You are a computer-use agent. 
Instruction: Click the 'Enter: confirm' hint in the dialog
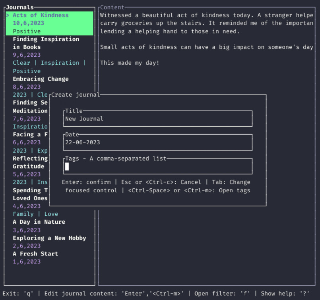click(x=86, y=182)
